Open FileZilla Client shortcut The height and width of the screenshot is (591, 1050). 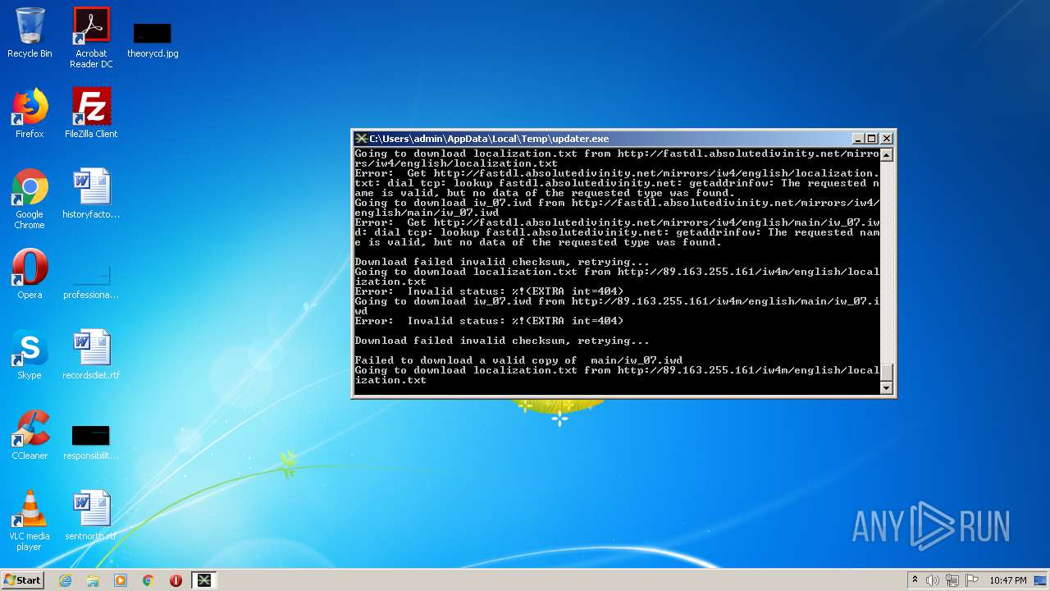click(x=91, y=113)
